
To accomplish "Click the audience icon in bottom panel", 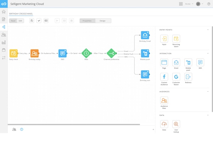I will pyautogui.click(x=14, y=129).
